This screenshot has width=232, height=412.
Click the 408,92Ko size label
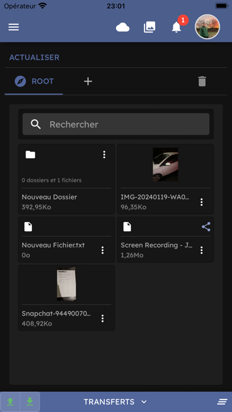pyautogui.click(x=37, y=324)
